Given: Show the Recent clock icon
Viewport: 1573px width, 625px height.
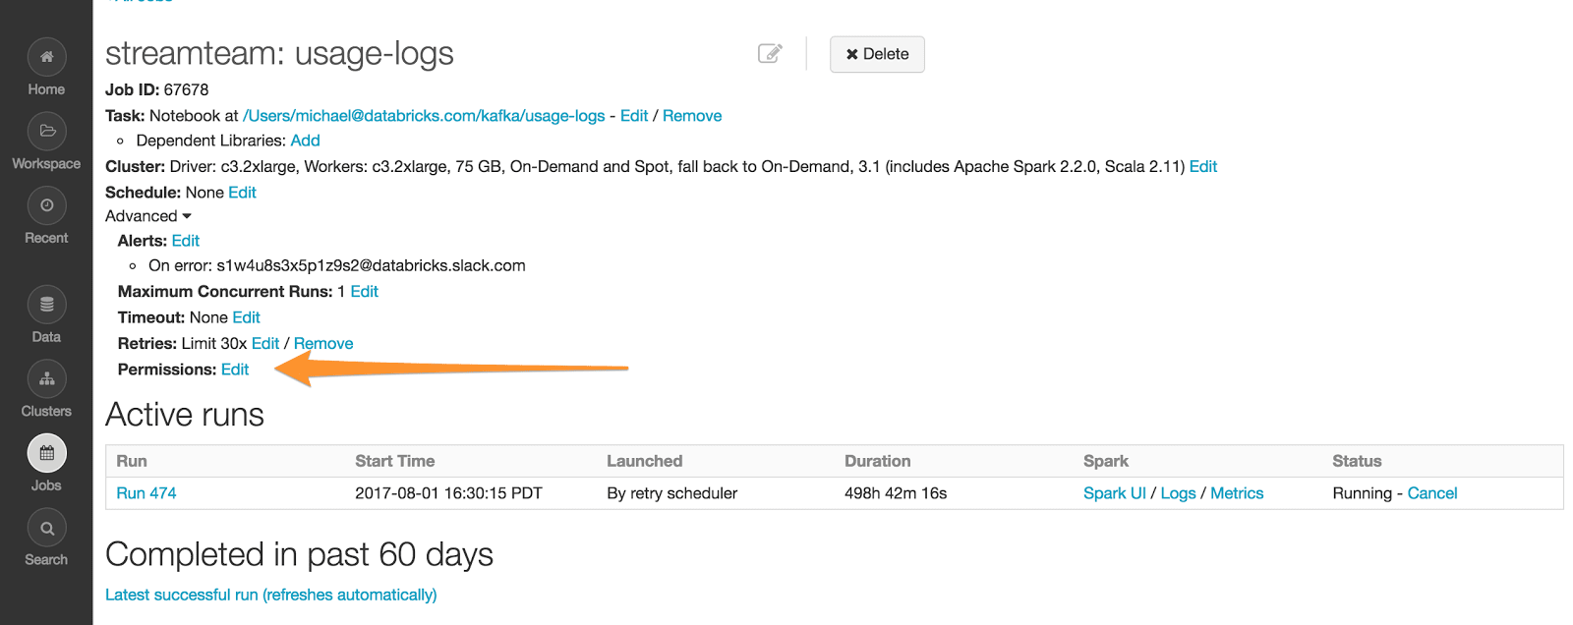Looking at the screenshot, I should 46,206.
